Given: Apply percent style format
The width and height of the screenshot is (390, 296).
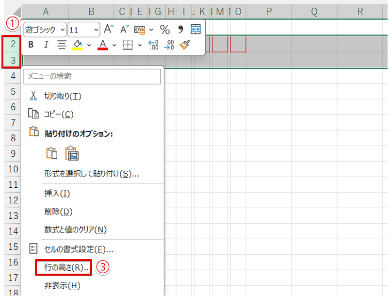Looking at the screenshot, I should [165, 30].
